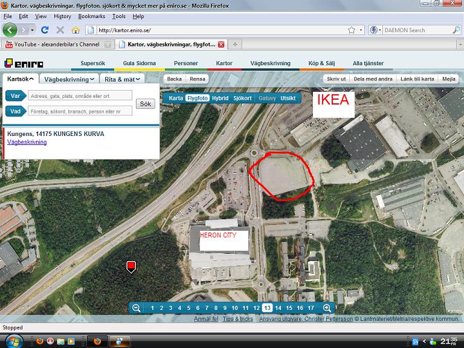Expand the Rita & mät panel tab
This screenshot has width=464, height=348.
[x=122, y=79]
